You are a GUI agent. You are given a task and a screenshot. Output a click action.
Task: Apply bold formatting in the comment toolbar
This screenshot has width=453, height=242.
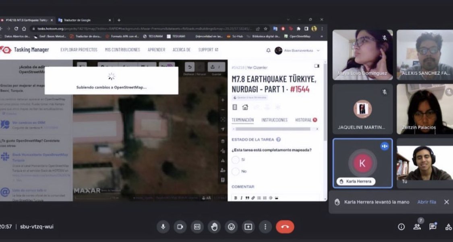pyautogui.click(x=235, y=197)
